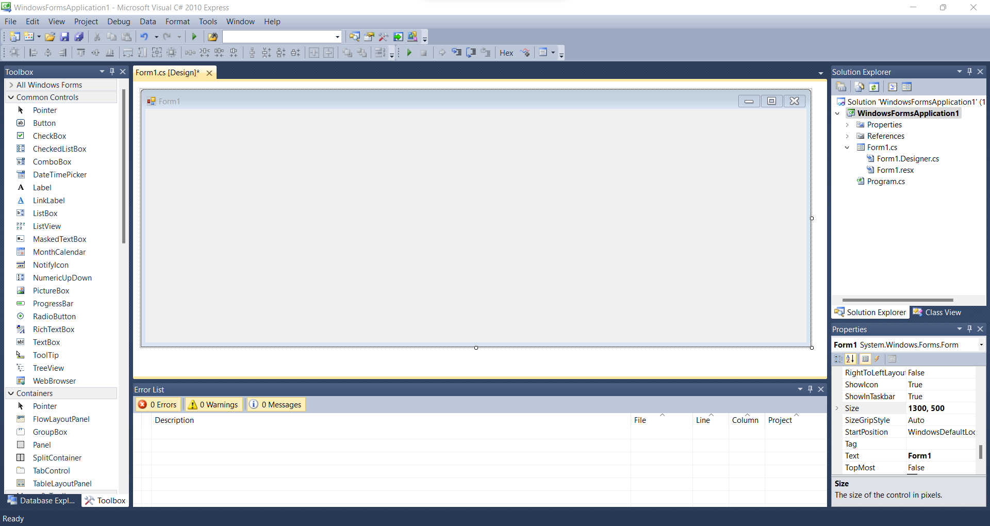Expand the Properties folder in Solution Explorer
The image size is (990, 526).
tap(847, 125)
